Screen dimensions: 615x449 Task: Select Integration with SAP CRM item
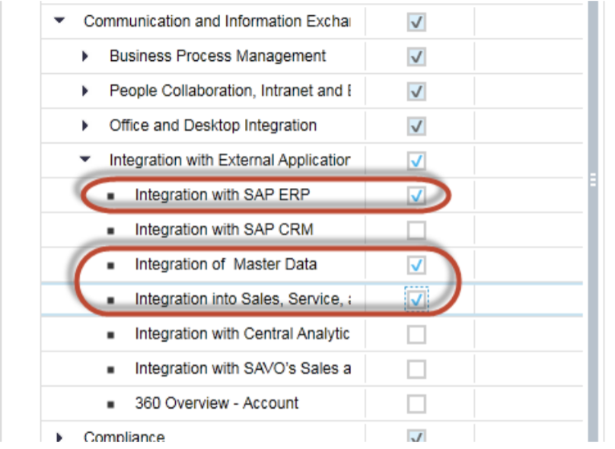[x=224, y=229]
